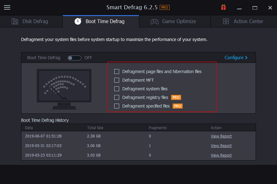Enable the Defragment MFT checkbox

pyautogui.click(x=117, y=80)
